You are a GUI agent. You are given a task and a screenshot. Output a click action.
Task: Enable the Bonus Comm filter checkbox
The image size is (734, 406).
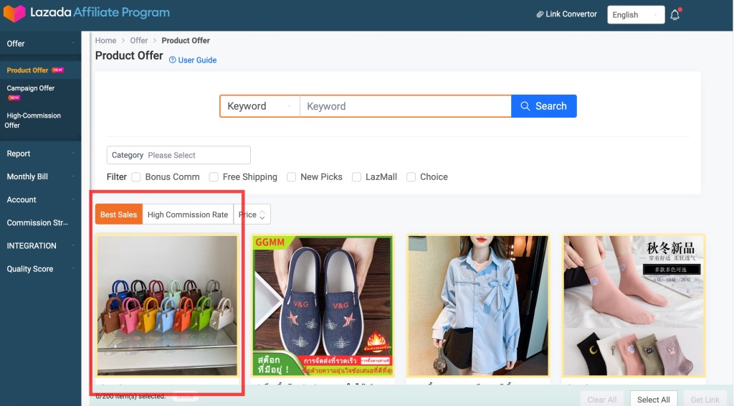(x=136, y=176)
